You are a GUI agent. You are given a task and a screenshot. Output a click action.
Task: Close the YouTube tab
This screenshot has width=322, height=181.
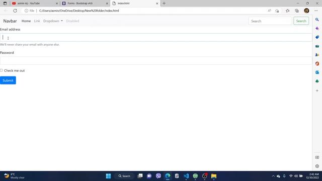tap(57, 4)
